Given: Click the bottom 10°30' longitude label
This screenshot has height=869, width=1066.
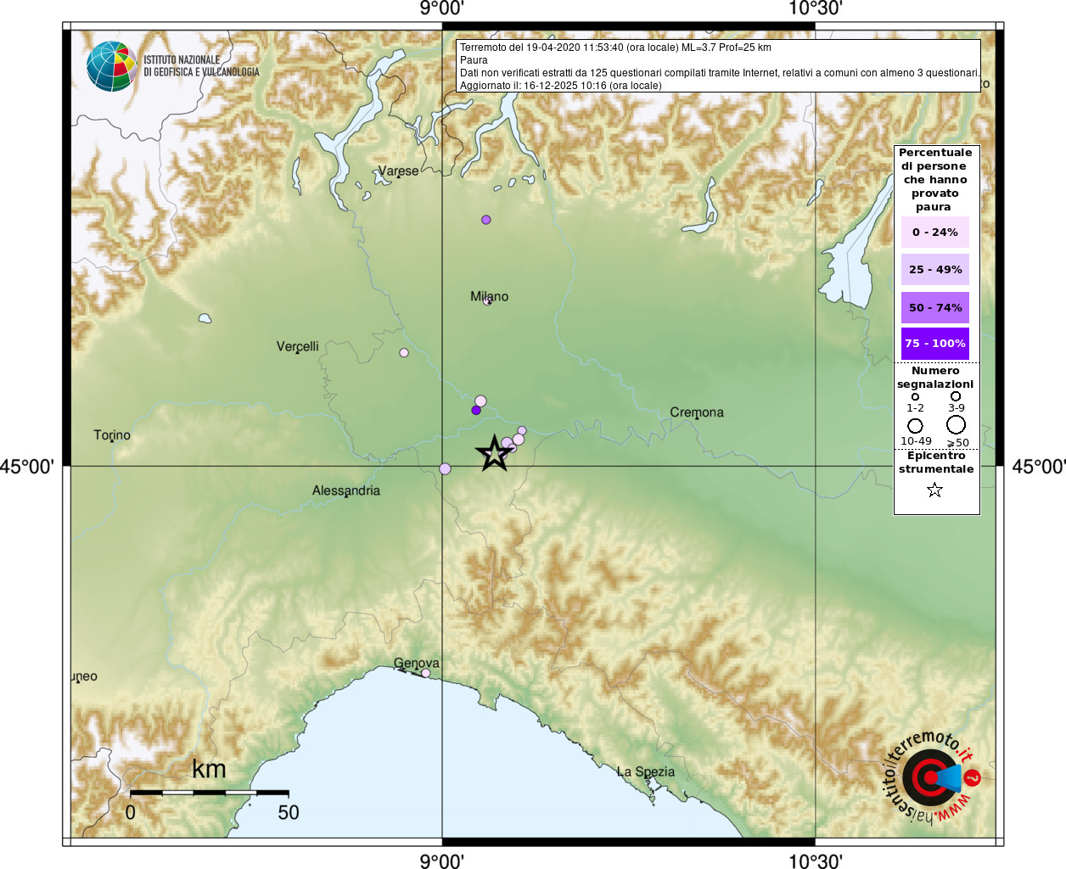Looking at the screenshot, I should 815,861.
